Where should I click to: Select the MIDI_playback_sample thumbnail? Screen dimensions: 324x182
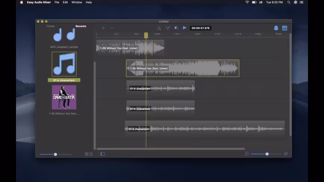[x=64, y=35]
